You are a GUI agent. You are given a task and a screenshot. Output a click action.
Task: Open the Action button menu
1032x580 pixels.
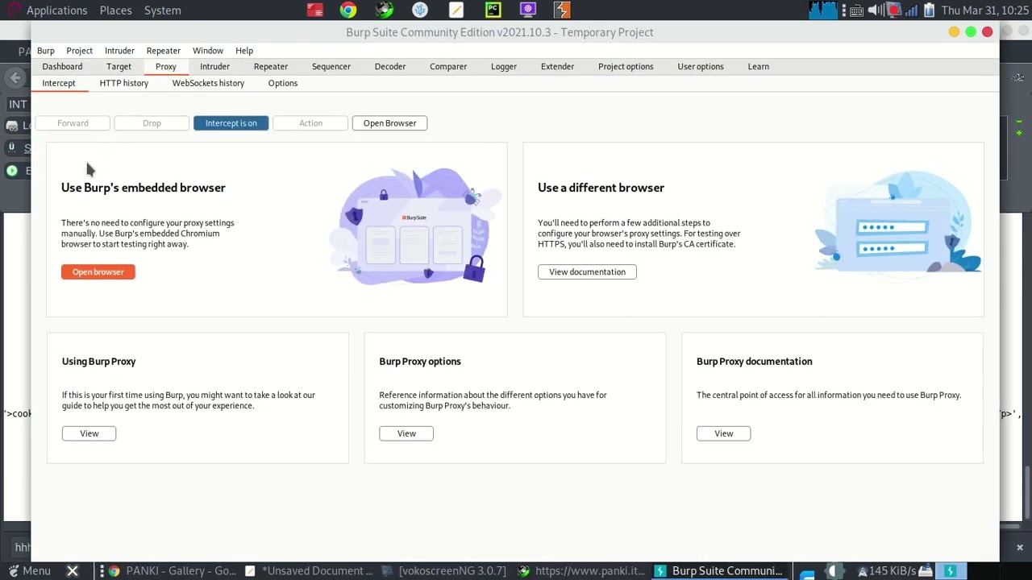click(310, 123)
